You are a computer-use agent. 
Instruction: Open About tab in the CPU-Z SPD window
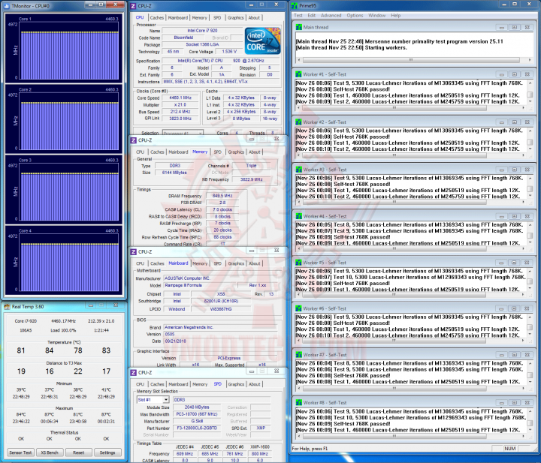coord(255,384)
